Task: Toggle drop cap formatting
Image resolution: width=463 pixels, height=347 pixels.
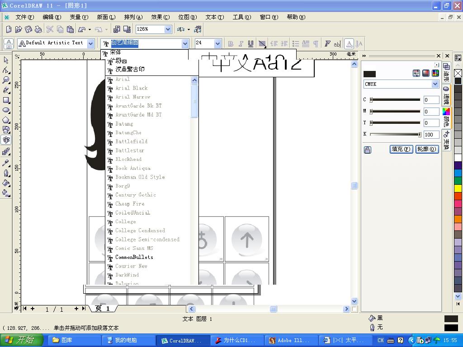Action: [x=306, y=44]
